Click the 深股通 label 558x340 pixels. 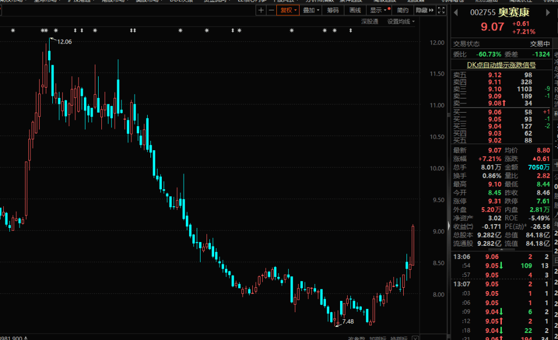369,22
